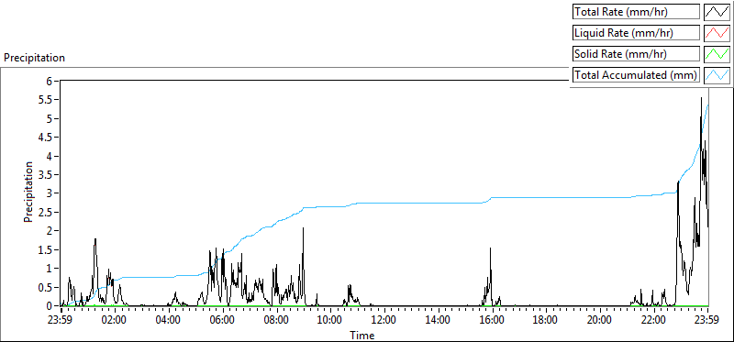Image resolution: width=734 pixels, height=342 pixels.
Task: Click the 23:59 start label on time axis
Action: [x=61, y=321]
